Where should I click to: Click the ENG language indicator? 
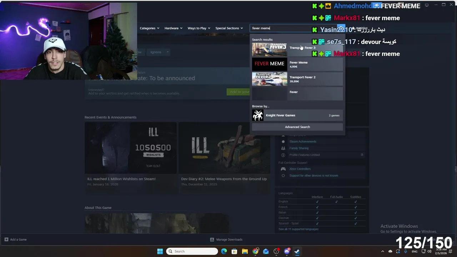click(415, 251)
